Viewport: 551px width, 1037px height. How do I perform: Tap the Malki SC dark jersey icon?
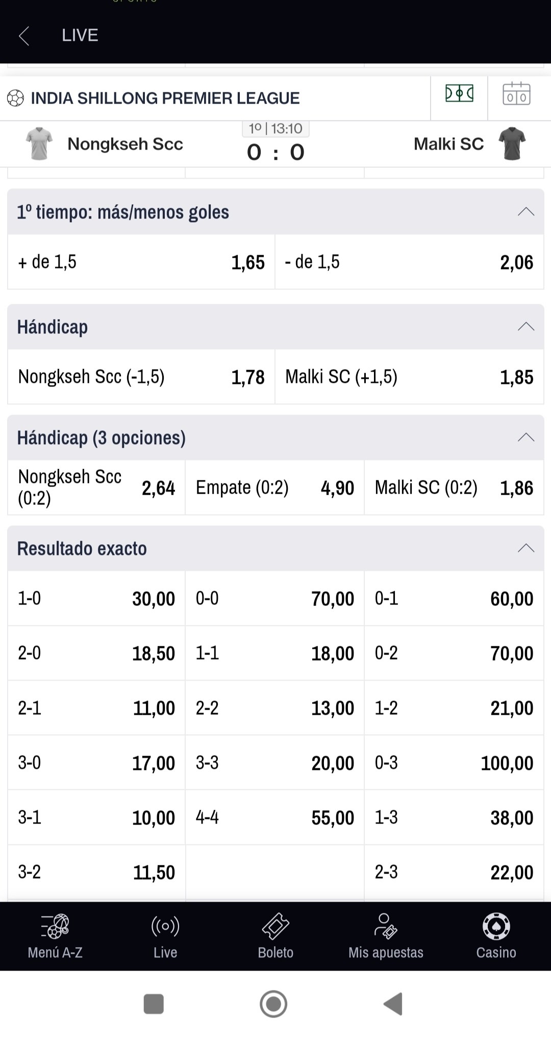coord(512,143)
